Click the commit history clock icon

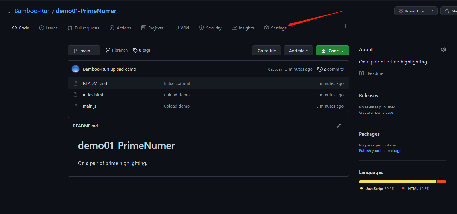[x=320, y=69]
